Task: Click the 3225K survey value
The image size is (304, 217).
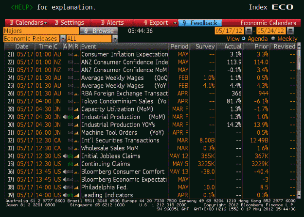Action: click(x=206, y=164)
